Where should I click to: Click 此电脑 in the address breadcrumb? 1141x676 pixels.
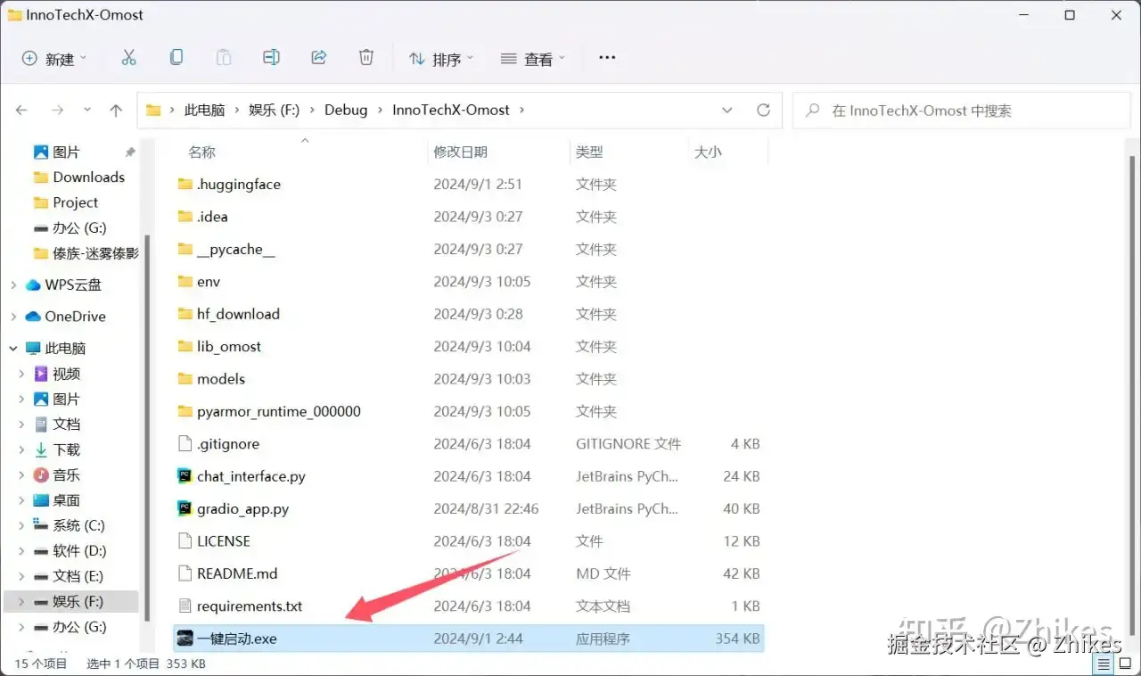(x=204, y=110)
